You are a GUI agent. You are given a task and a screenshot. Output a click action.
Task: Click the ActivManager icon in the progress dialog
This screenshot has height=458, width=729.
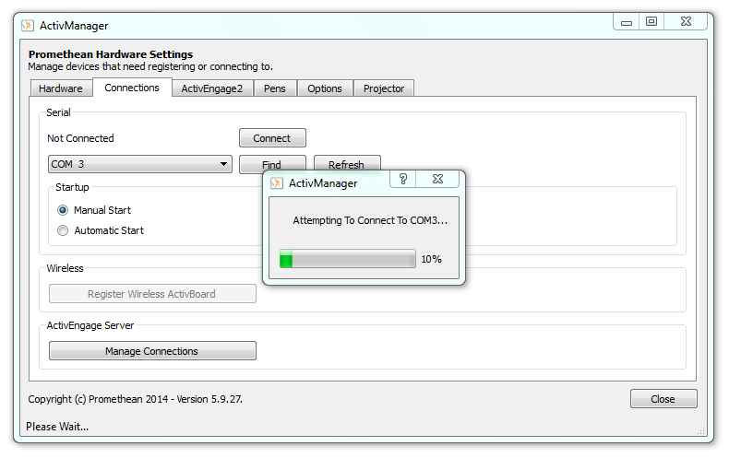click(276, 183)
